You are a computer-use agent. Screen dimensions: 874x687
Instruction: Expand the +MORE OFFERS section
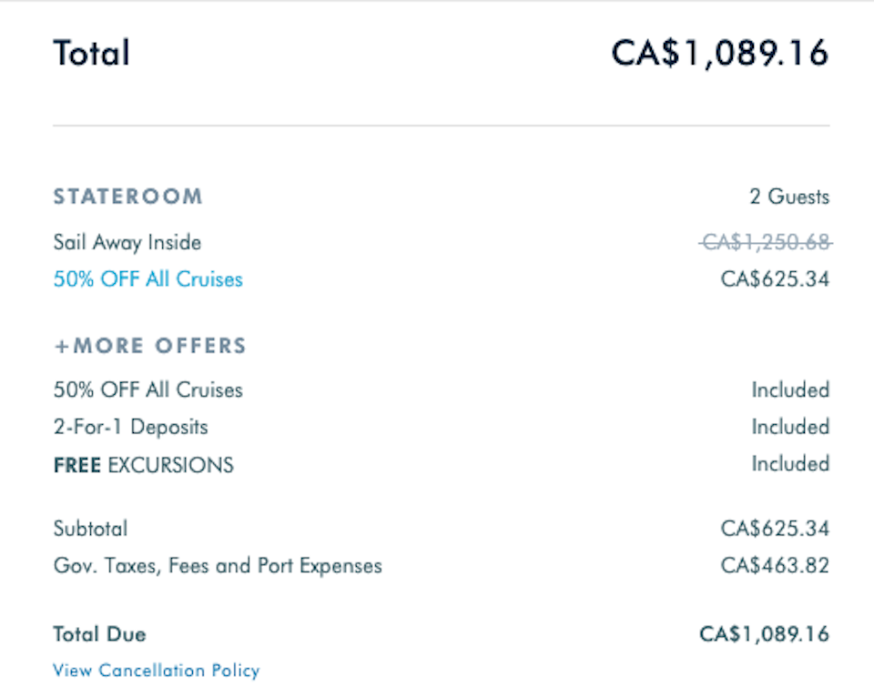click(150, 346)
